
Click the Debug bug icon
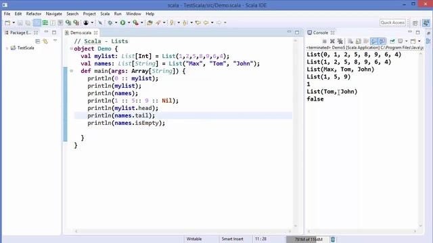click(x=110, y=22)
